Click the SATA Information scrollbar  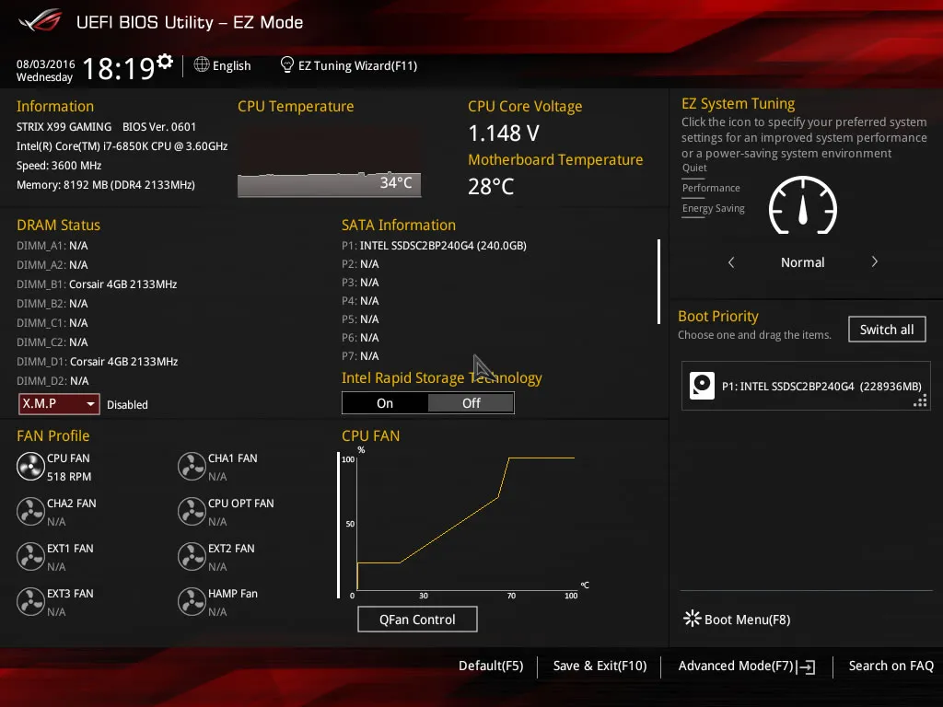659,282
